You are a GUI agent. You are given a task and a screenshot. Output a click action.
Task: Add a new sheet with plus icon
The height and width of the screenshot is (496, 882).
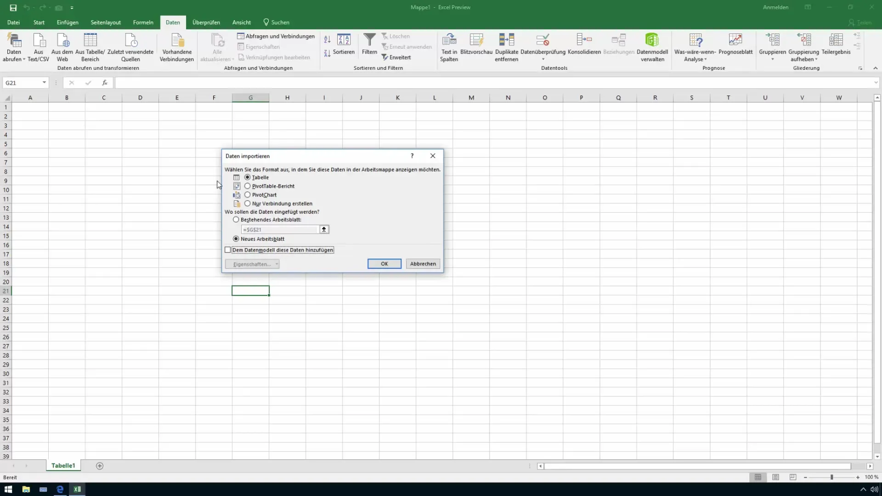(x=100, y=466)
